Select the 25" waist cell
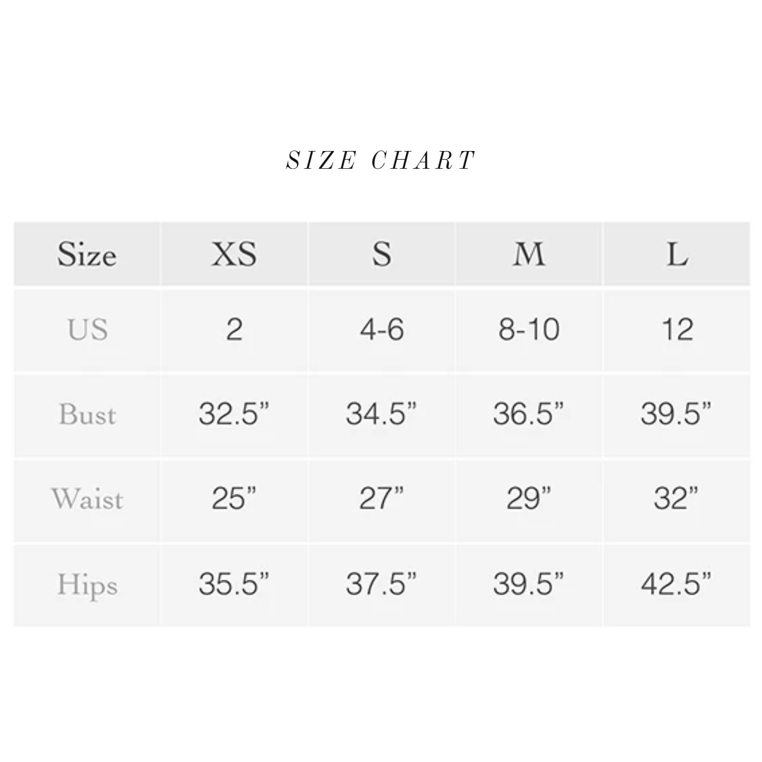 coord(234,500)
